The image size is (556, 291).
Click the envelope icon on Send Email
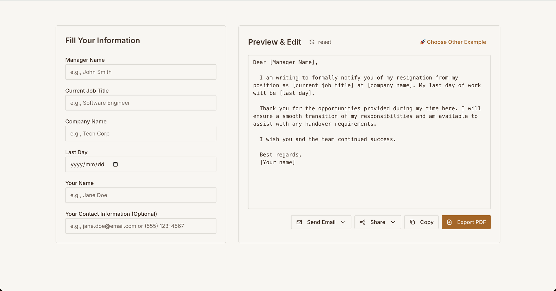[299, 222]
